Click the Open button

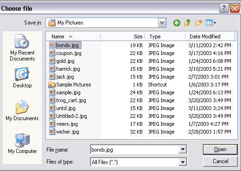pos(220,149)
